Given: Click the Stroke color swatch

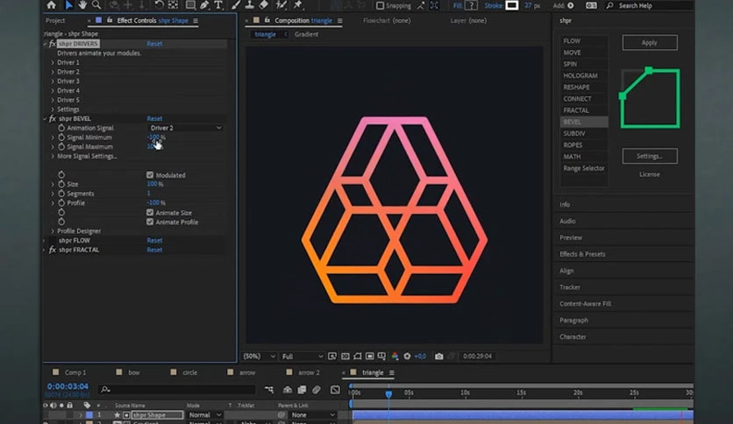Looking at the screenshot, I should coord(511,5).
